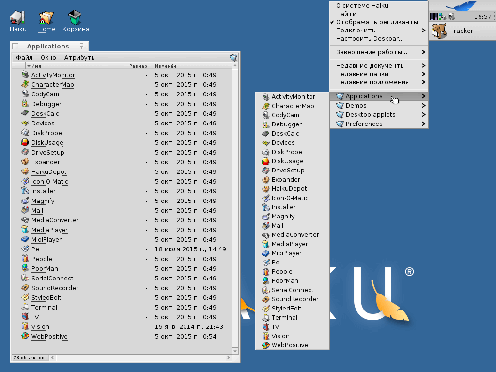
Task: Close Applications window via title tab box
Action: pyautogui.click(x=15, y=46)
